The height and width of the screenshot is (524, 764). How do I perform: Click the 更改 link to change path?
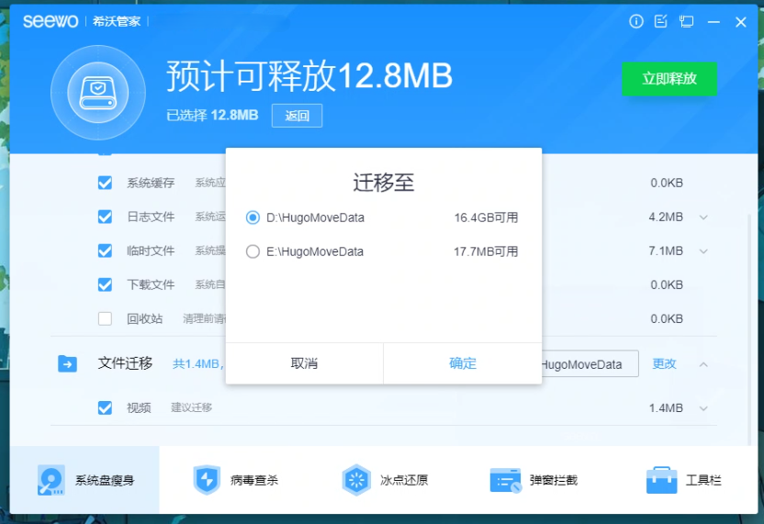click(664, 363)
